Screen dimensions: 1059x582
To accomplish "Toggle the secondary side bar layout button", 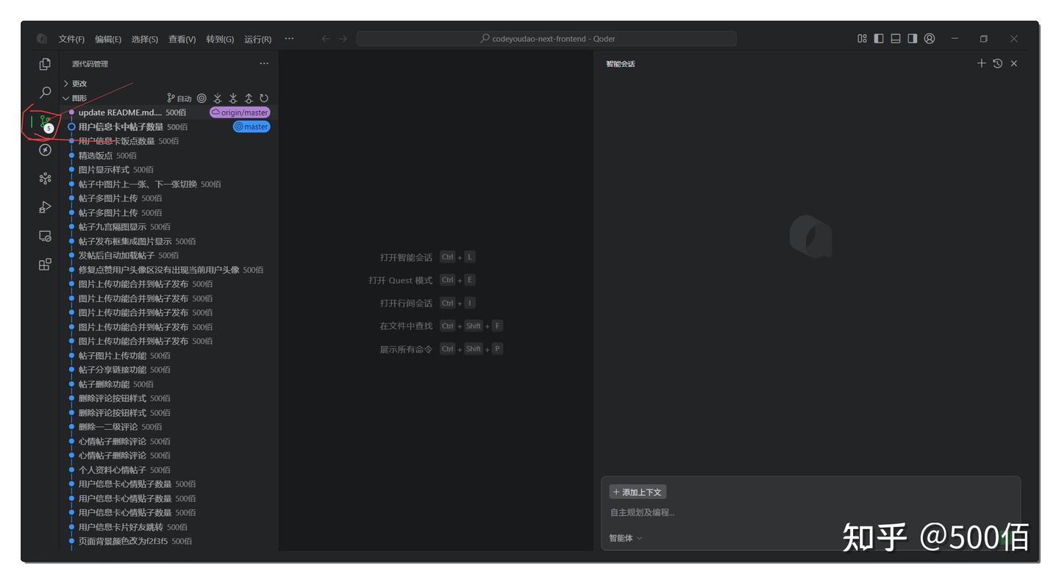I will pos(913,39).
